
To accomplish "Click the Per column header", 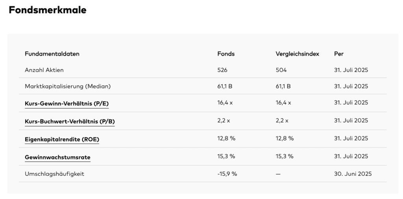I will (339, 54).
